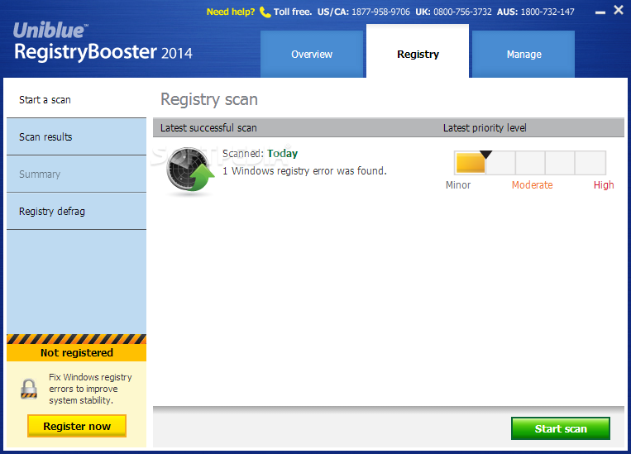631x454 pixels.
Task: Open the Overview tab
Action: coord(312,55)
